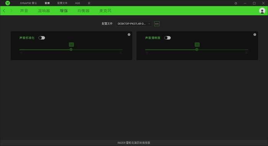Go forward with the right arrow

click(11, 11)
